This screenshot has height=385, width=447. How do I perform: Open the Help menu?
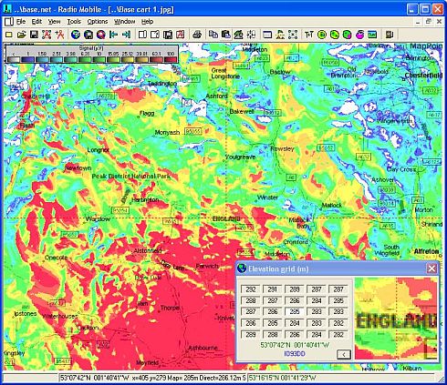pos(148,22)
